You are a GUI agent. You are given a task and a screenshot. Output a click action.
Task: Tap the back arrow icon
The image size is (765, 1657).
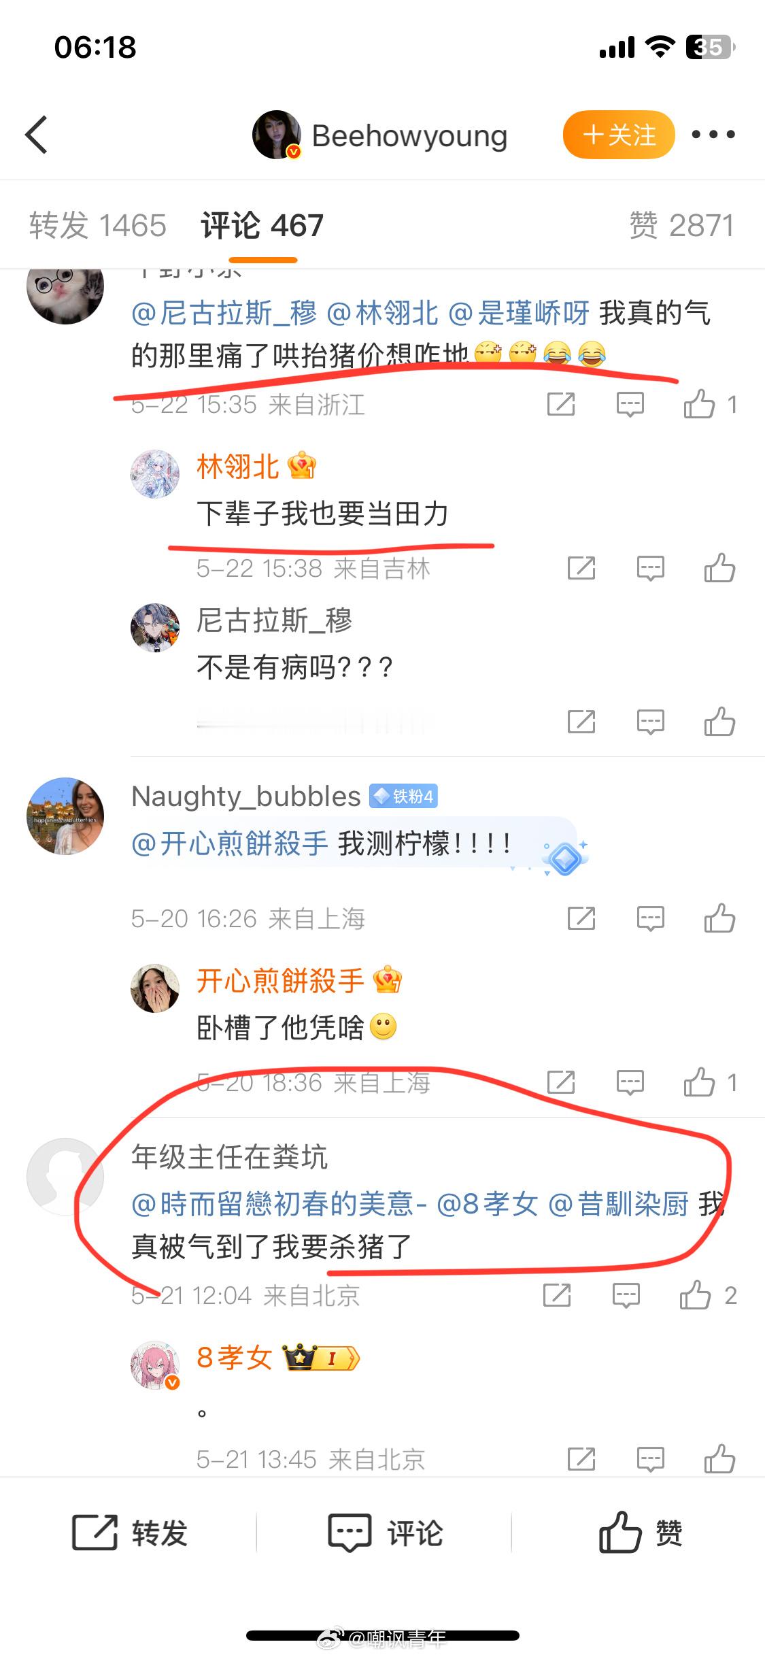click(x=37, y=135)
